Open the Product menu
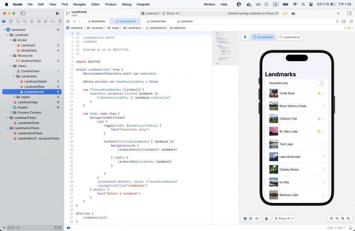Viewport: 355px width, 231px height. (x=111, y=4)
